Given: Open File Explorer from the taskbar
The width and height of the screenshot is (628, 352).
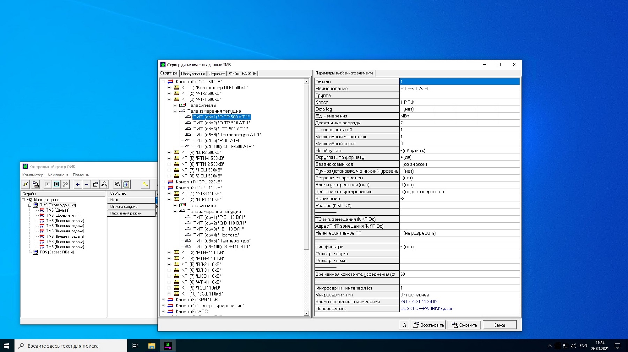Looking at the screenshot, I should tap(151, 346).
